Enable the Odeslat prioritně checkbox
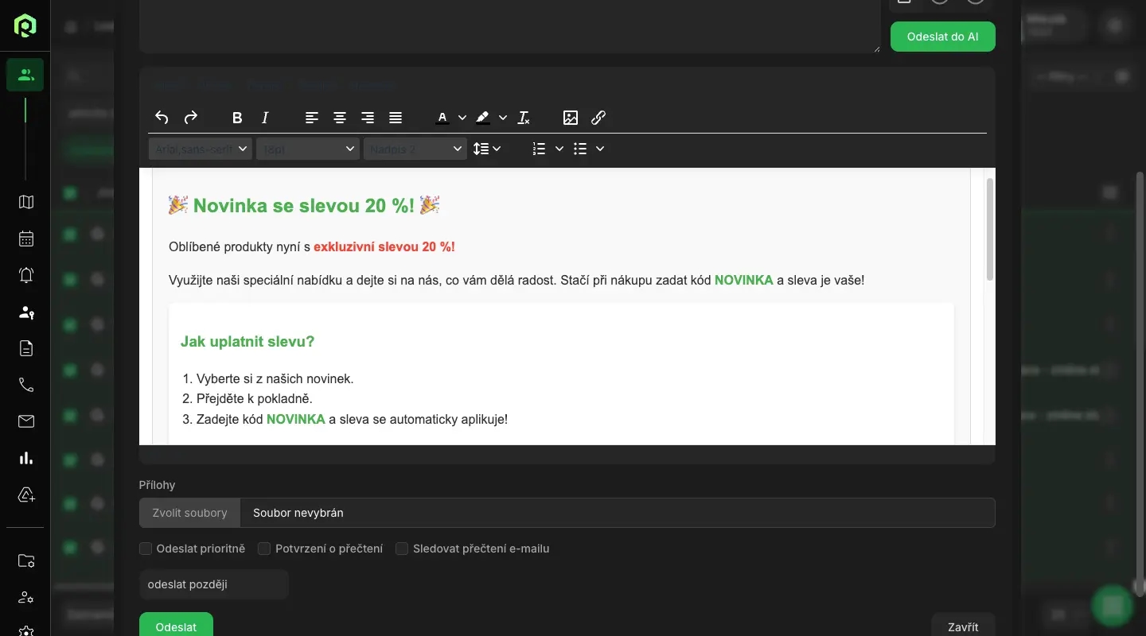The height and width of the screenshot is (636, 1146). [146, 549]
